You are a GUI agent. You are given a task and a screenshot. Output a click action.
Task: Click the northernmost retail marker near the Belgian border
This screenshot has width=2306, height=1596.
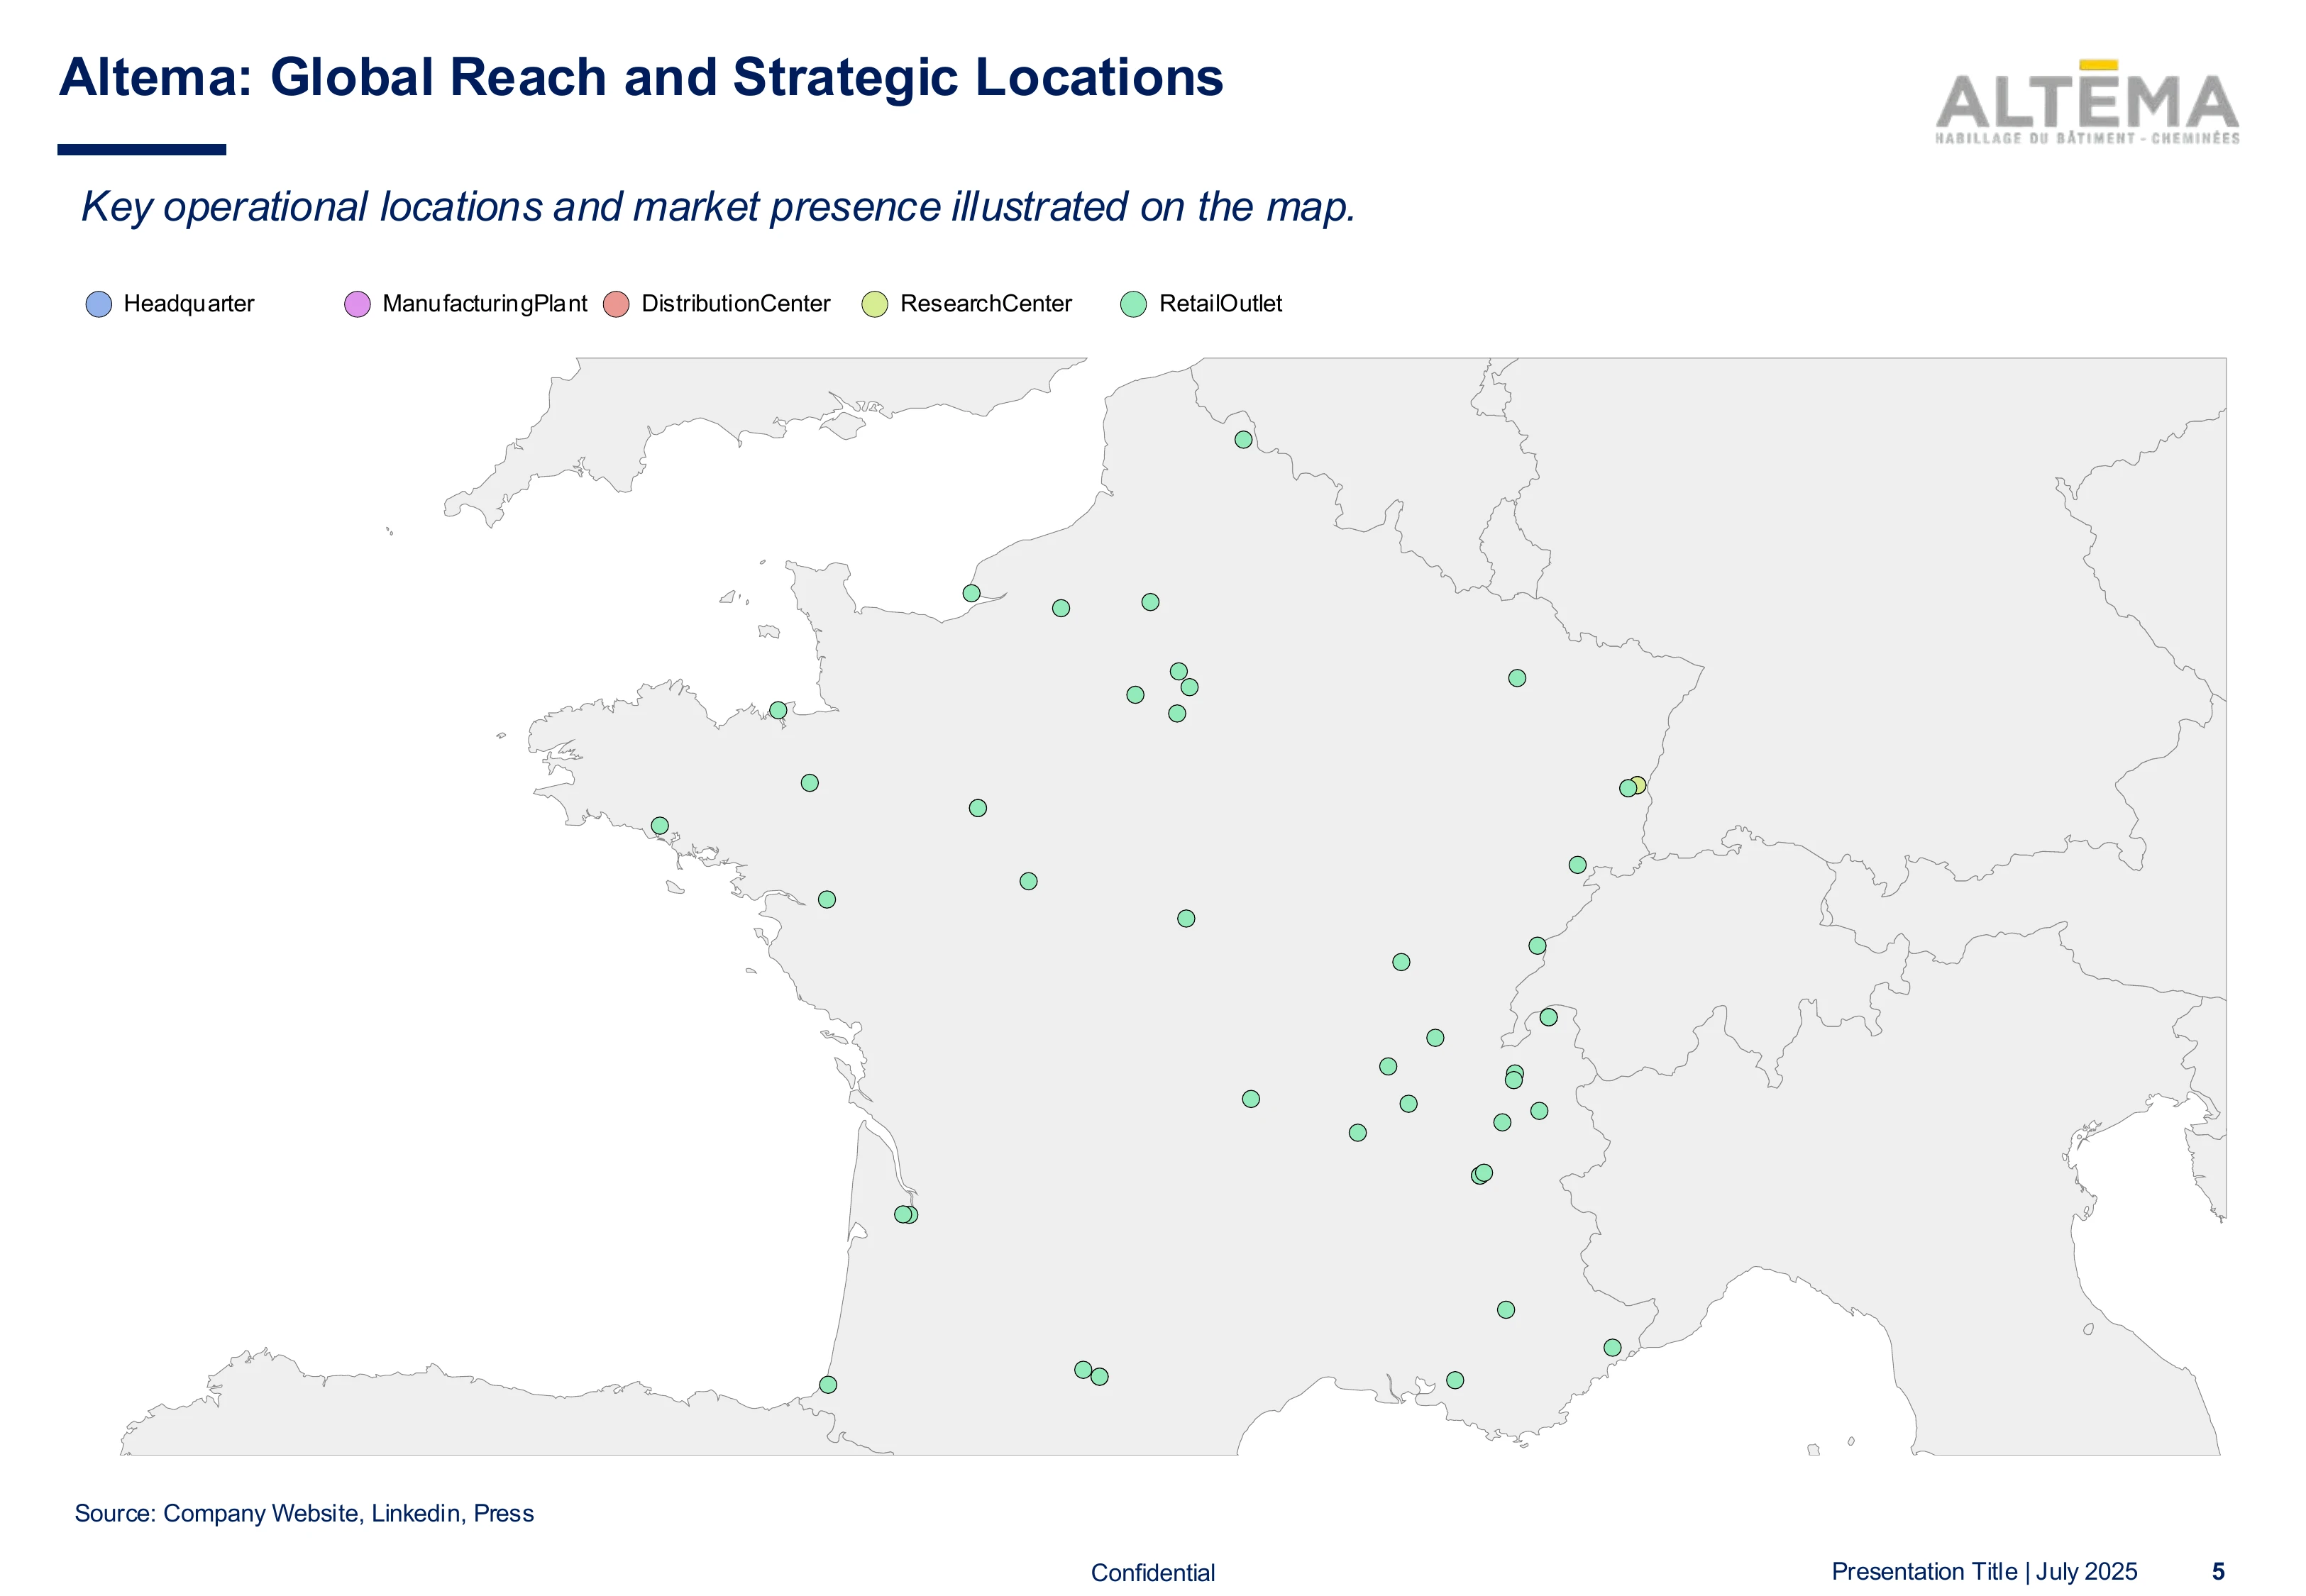(x=1243, y=440)
